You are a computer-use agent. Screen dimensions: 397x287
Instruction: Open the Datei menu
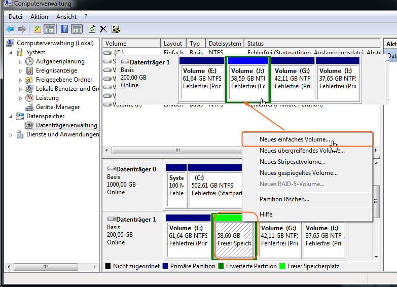click(15, 17)
